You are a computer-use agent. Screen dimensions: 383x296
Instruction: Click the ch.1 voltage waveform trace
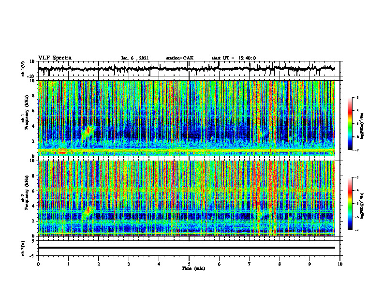(187, 69)
